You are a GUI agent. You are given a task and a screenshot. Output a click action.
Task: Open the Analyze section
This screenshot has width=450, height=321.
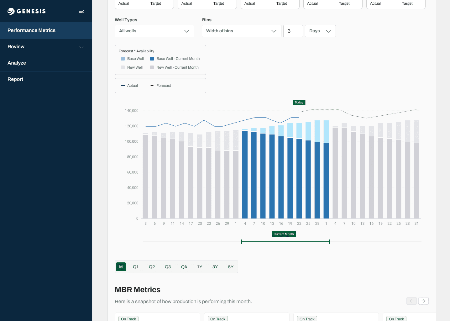tap(46, 63)
